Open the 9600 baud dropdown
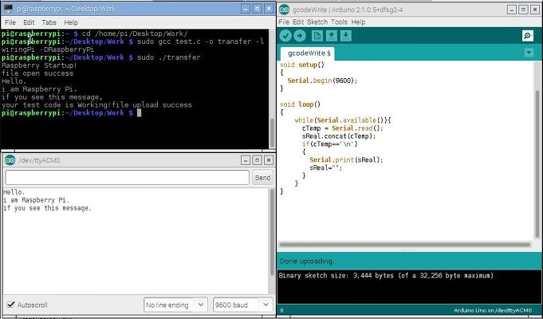543x319 pixels. (242, 305)
